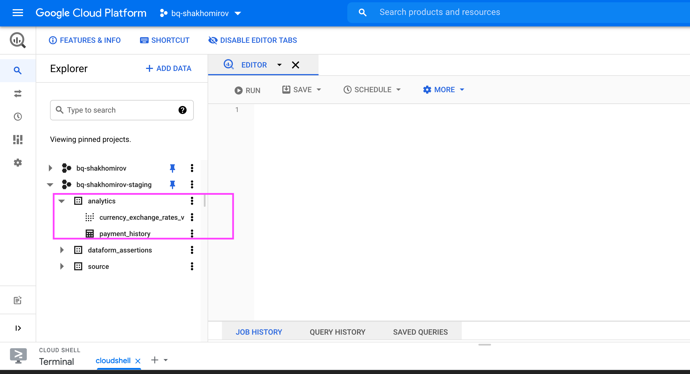Open three-dot menu for payment_history table
The height and width of the screenshot is (374, 690).
[192, 234]
